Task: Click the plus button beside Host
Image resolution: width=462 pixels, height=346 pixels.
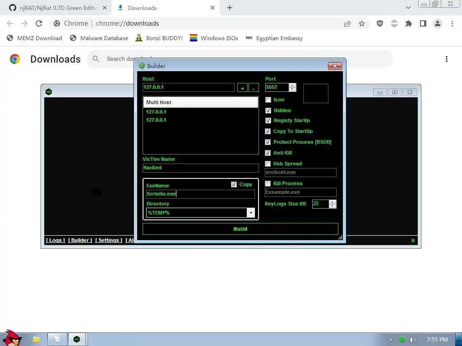Action: [242, 88]
